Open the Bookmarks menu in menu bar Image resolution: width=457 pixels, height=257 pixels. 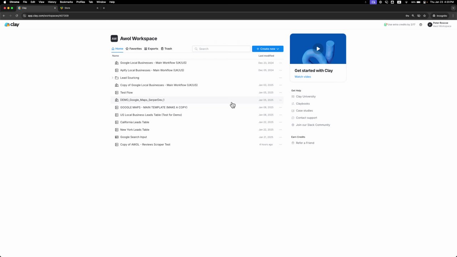pyautogui.click(x=66, y=2)
